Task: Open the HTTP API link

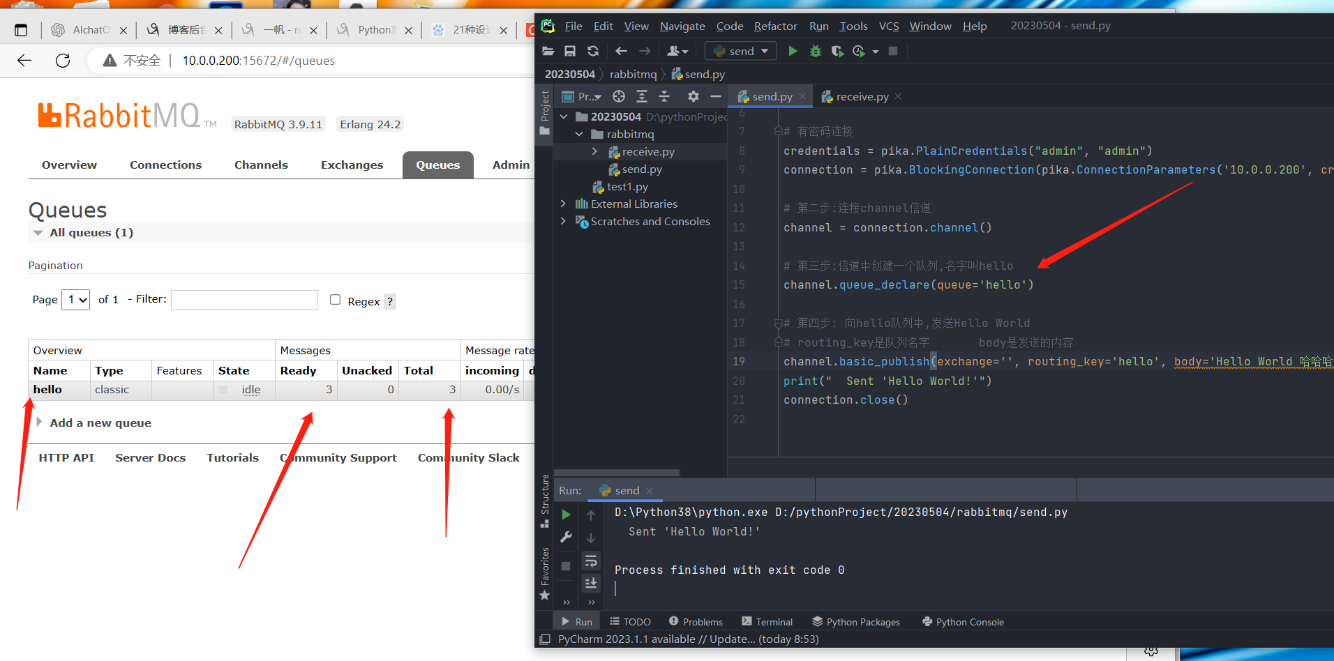Action: [x=66, y=458]
